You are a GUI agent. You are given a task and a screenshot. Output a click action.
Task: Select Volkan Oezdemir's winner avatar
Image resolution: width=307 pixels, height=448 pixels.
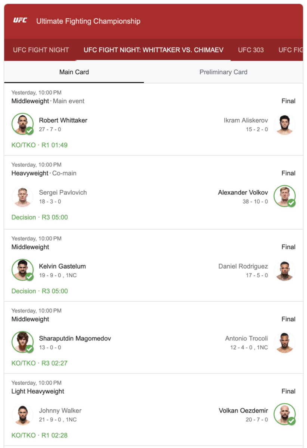[285, 414]
